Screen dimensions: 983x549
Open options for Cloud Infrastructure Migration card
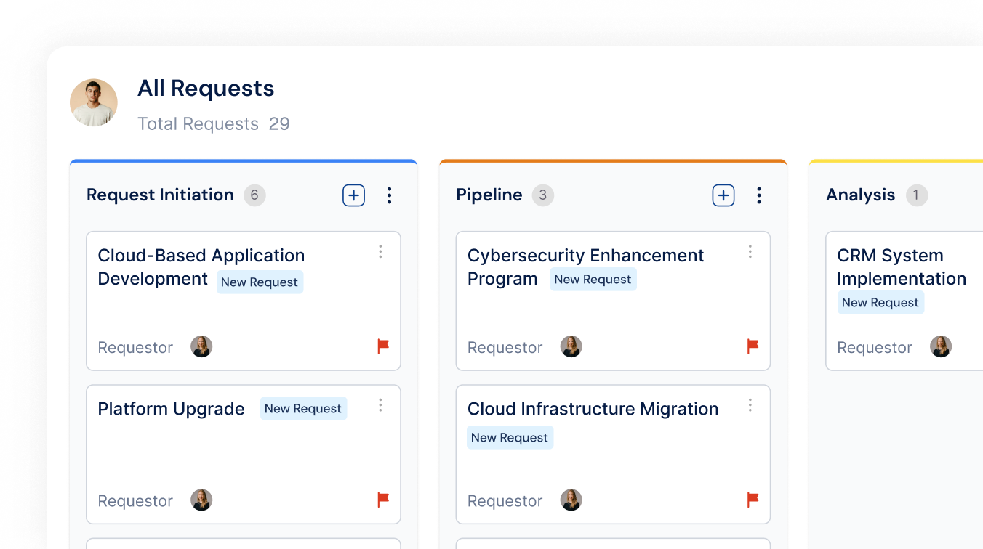tap(750, 405)
